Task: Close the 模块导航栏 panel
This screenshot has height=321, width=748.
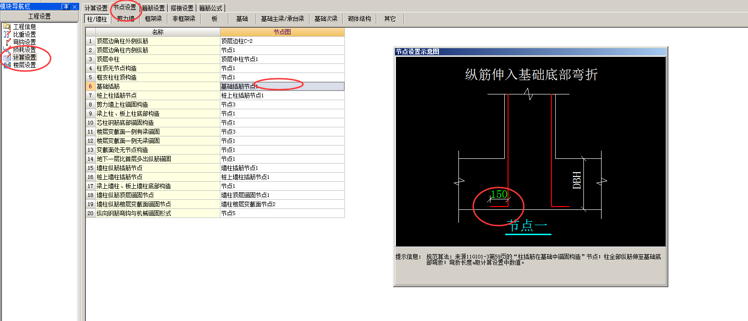Action: [x=74, y=6]
